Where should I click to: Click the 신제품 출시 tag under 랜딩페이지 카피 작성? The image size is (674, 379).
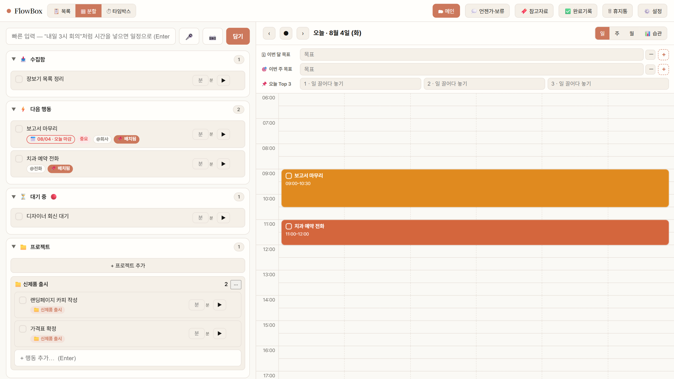click(x=48, y=310)
